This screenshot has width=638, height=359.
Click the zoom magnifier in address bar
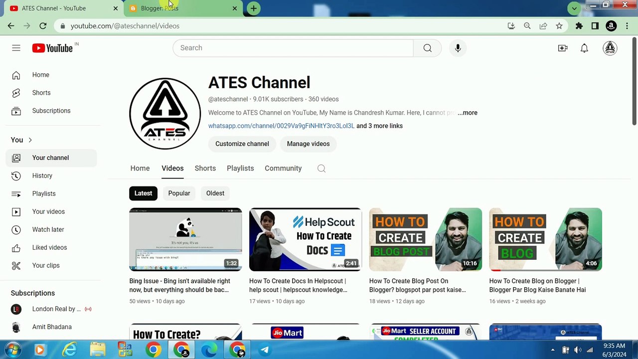pos(527,26)
